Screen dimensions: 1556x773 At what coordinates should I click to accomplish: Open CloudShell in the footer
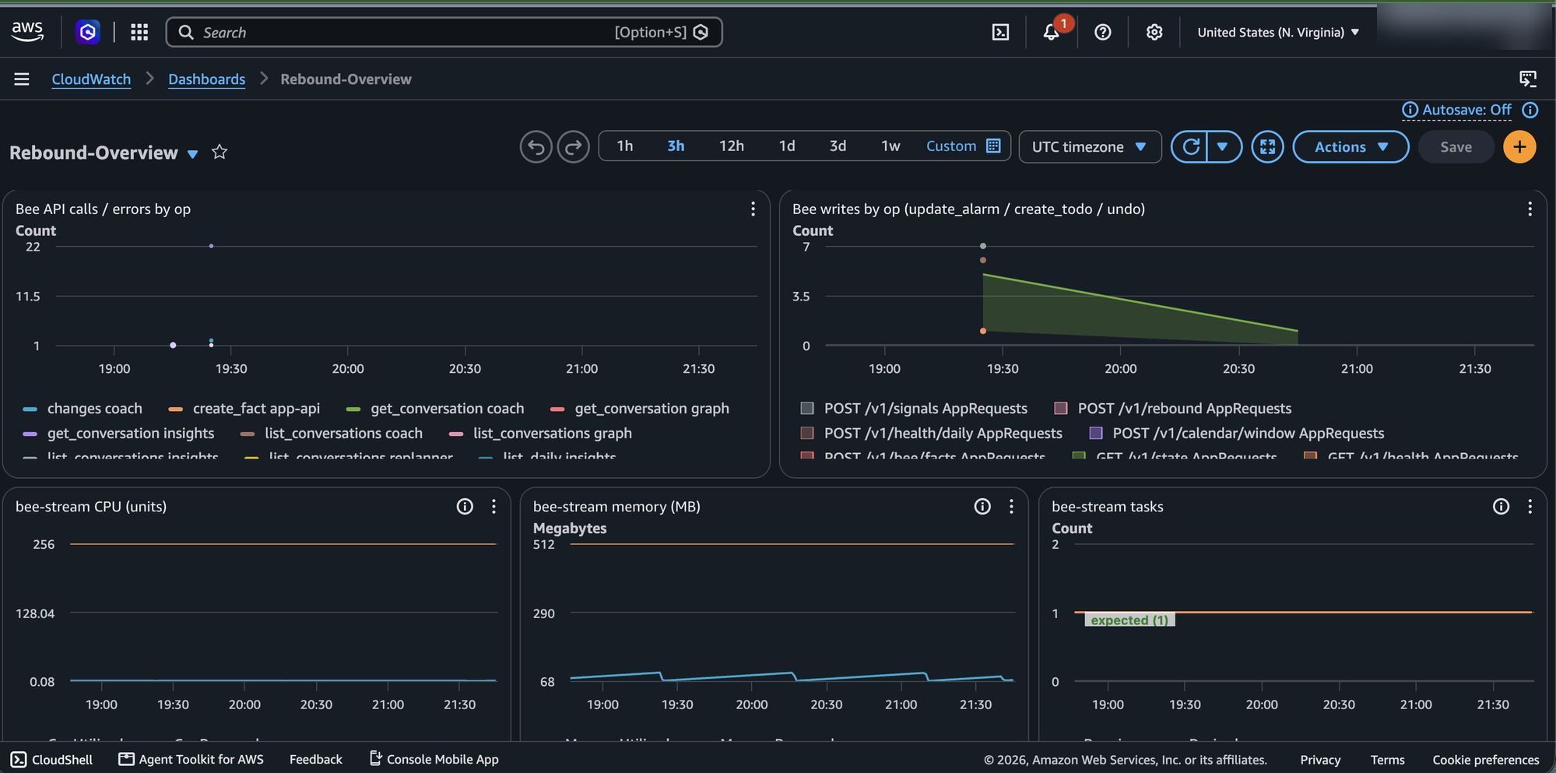(x=51, y=759)
